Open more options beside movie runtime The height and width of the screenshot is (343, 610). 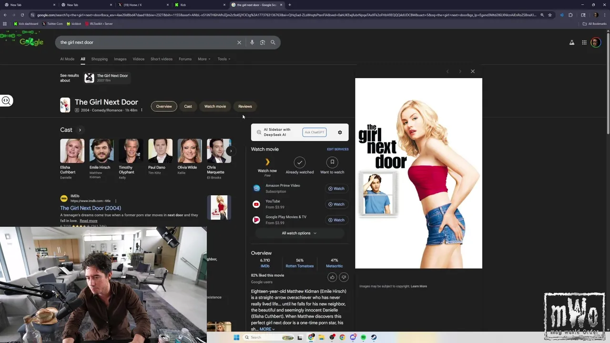142,110
